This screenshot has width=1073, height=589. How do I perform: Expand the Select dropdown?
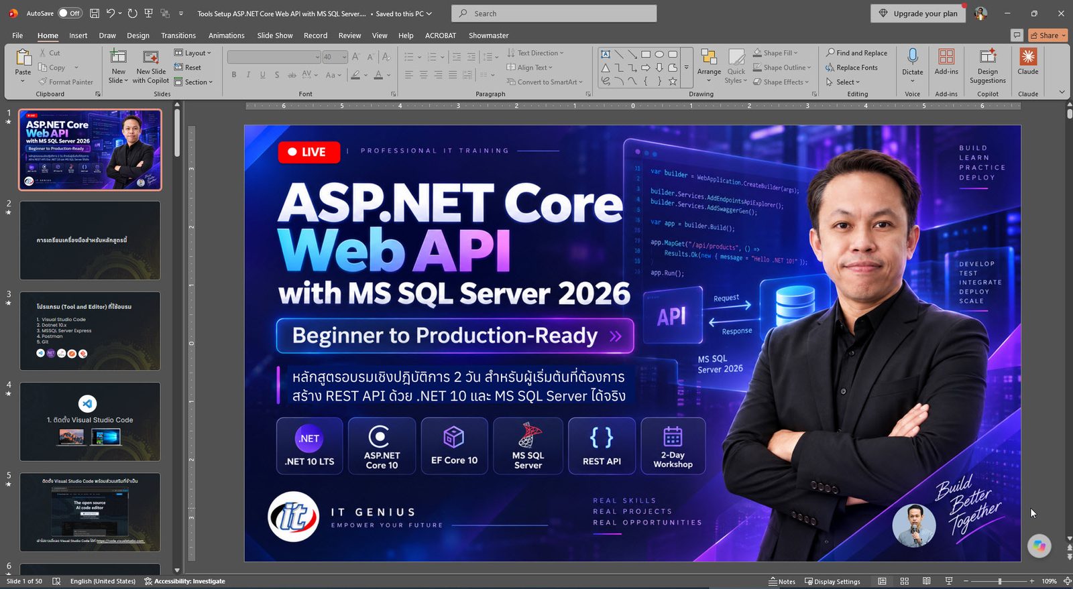click(x=843, y=82)
